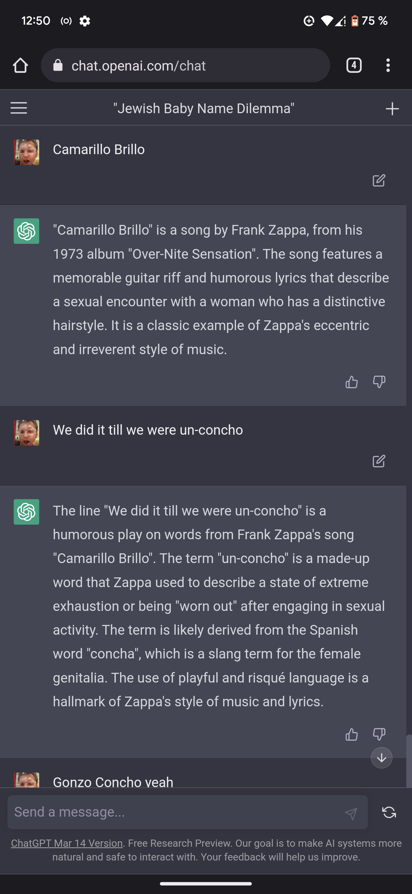This screenshot has height=894, width=412.
Task: Tap the user avatar beside "Camarillo Brillo"
Action: tap(26, 152)
